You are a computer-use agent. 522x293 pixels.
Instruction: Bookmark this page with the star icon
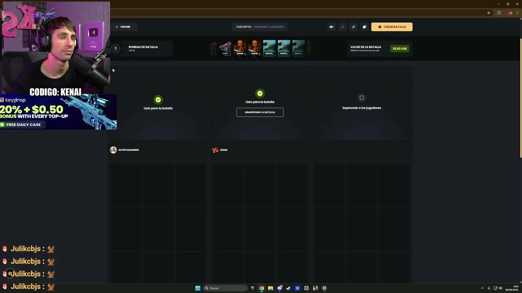pos(489,13)
